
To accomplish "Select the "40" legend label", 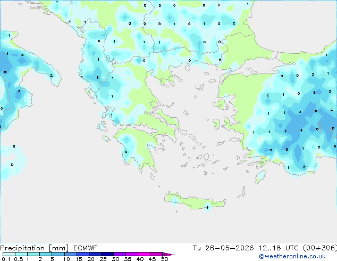I will 140,259.
